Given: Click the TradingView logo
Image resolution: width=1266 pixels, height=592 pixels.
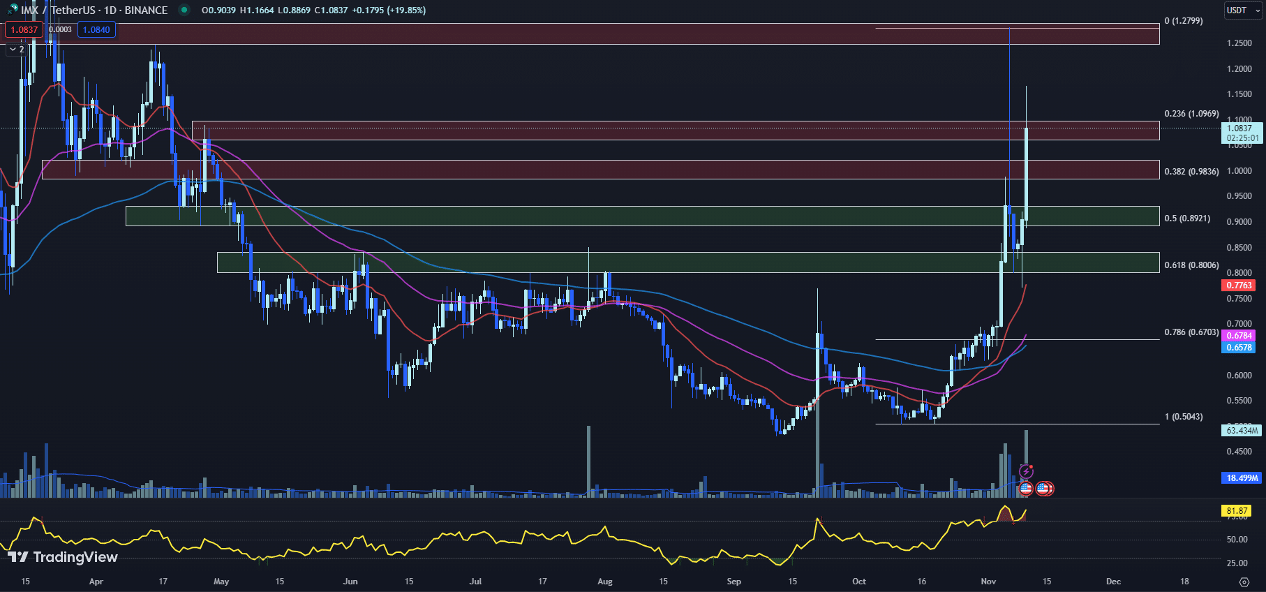Looking at the screenshot, I should coord(62,557).
